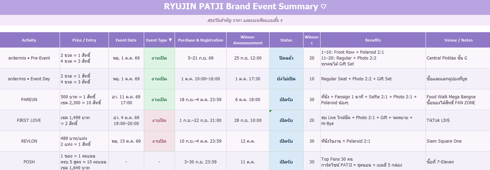Select the ardermis • Pre-Event activity cell
Viewport: 490px width, 170px height.
pyautogui.click(x=29, y=58)
